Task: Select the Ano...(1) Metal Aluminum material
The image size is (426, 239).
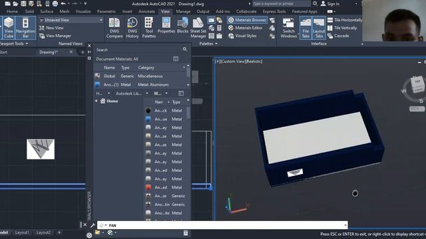Action: 140,85
